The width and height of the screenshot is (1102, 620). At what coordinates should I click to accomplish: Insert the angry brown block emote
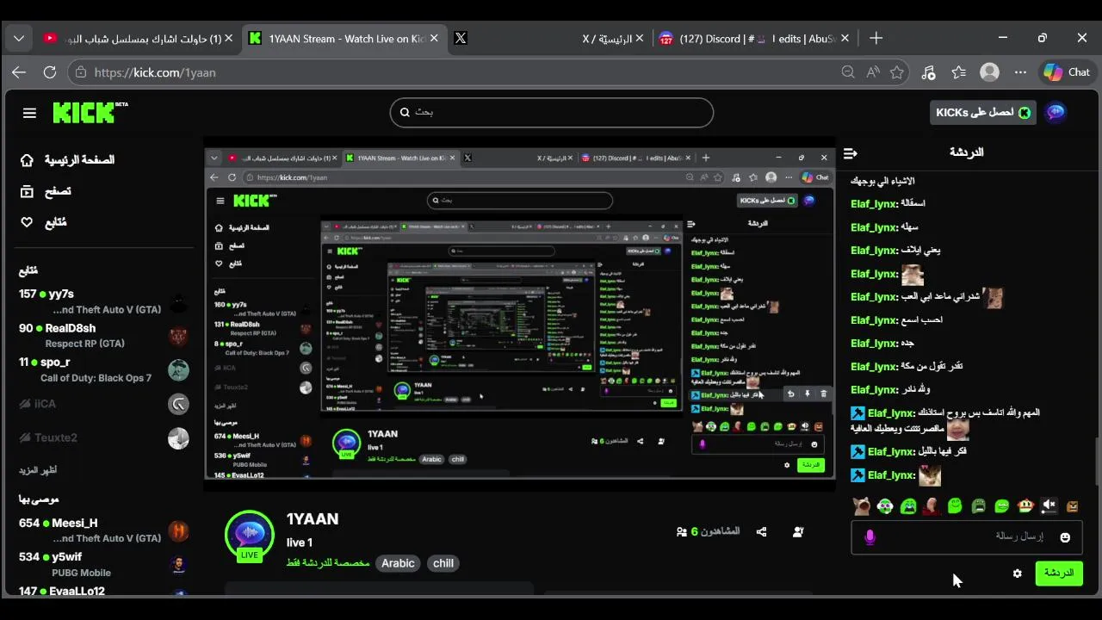[1072, 506]
